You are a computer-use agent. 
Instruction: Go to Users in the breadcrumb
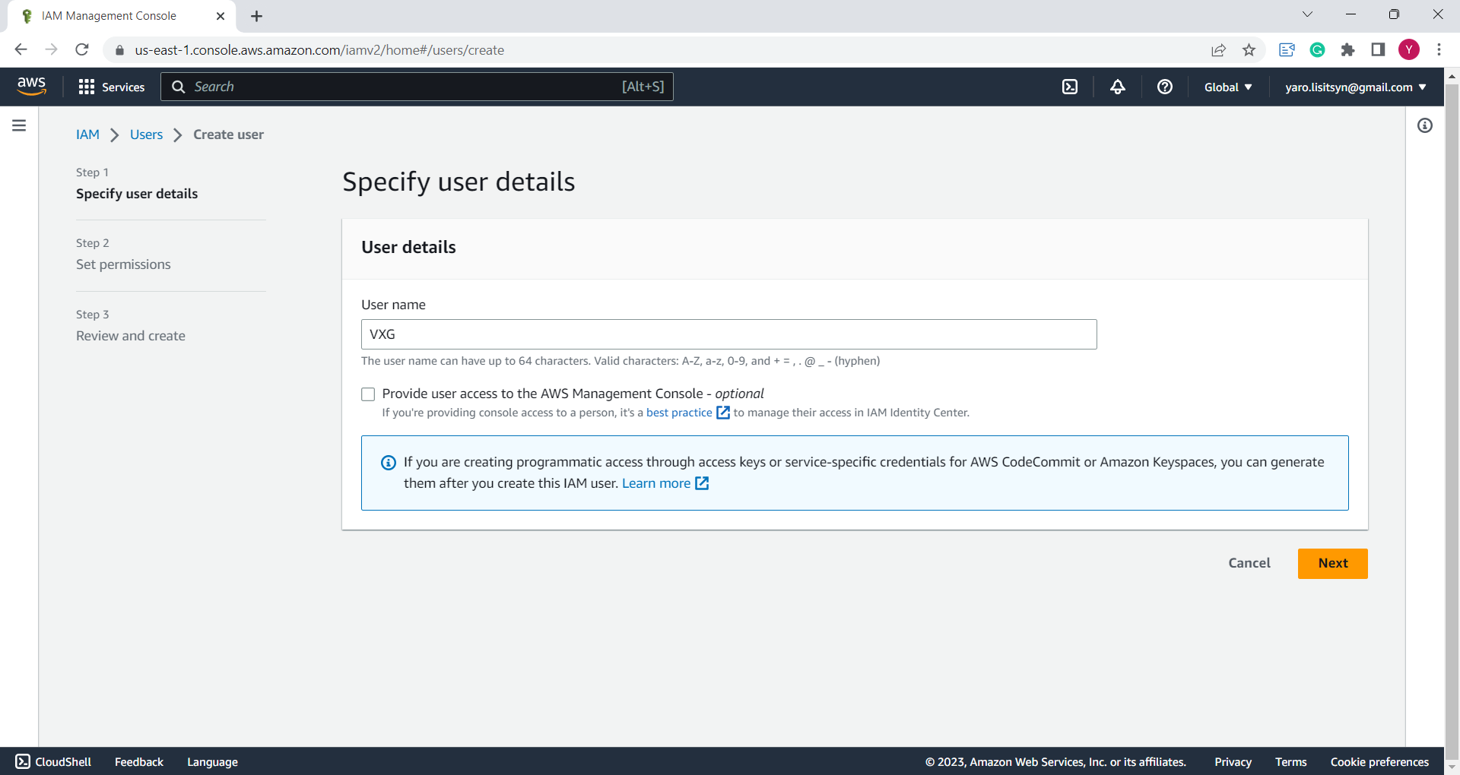click(146, 134)
